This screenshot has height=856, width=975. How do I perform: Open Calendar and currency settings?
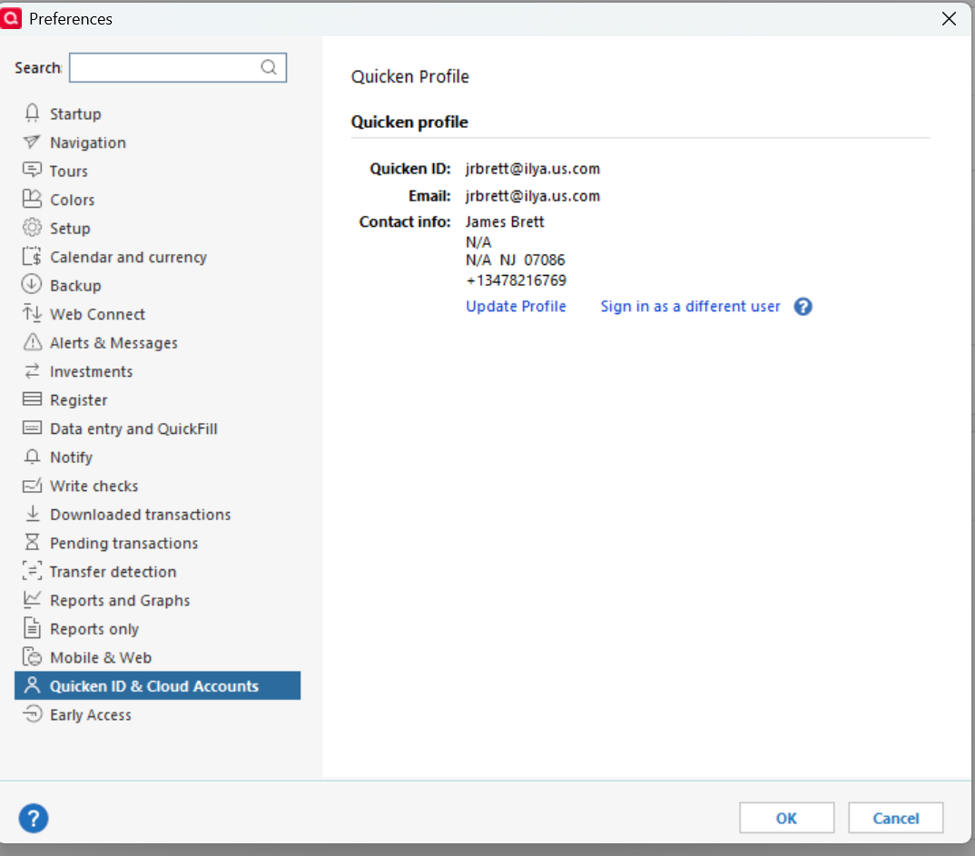(x=128, y=257)
